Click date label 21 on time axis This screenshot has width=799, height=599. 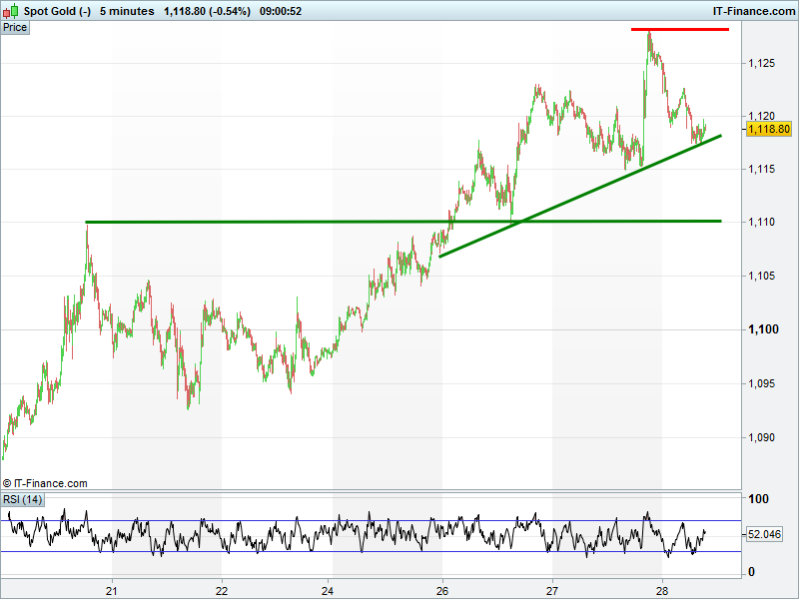(x=113, y=590)
